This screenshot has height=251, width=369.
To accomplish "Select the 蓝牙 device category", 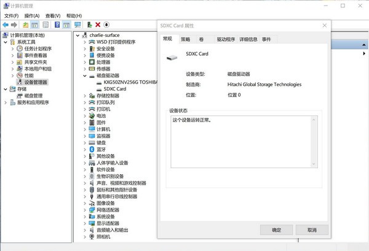I will click(101, 149).
